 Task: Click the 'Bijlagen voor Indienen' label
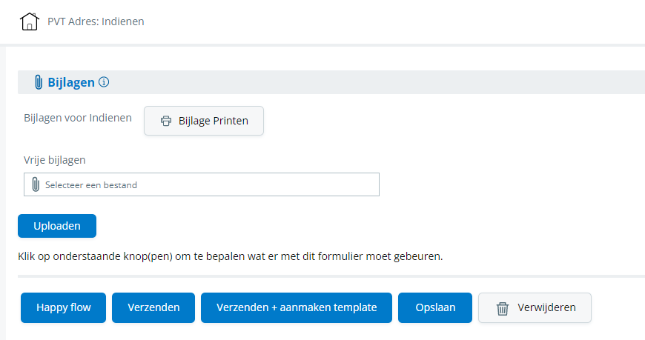(78, 118)
